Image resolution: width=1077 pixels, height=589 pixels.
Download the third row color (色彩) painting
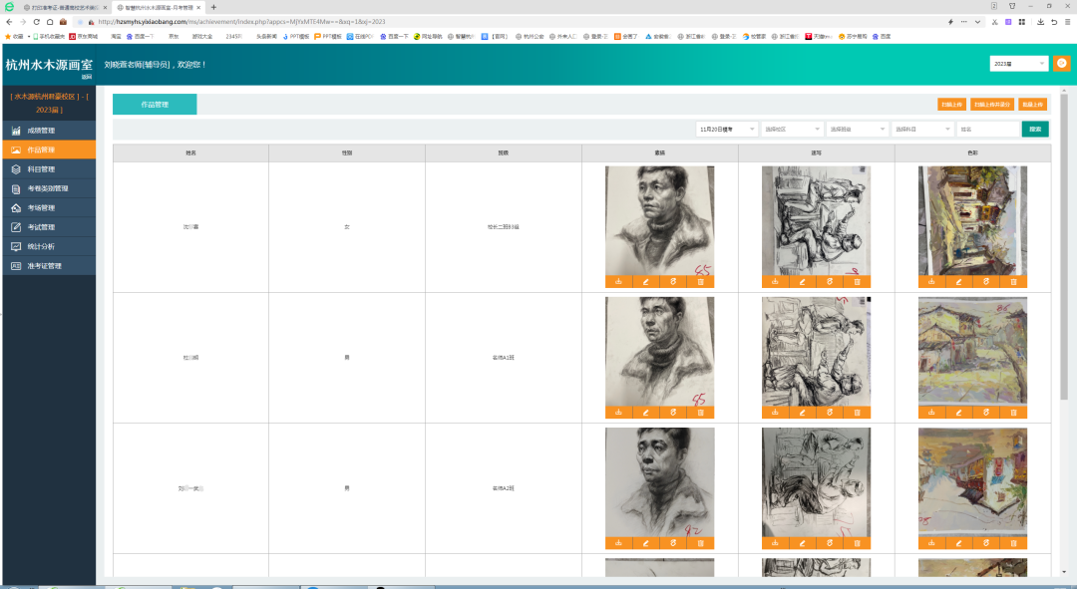(931, 543)
